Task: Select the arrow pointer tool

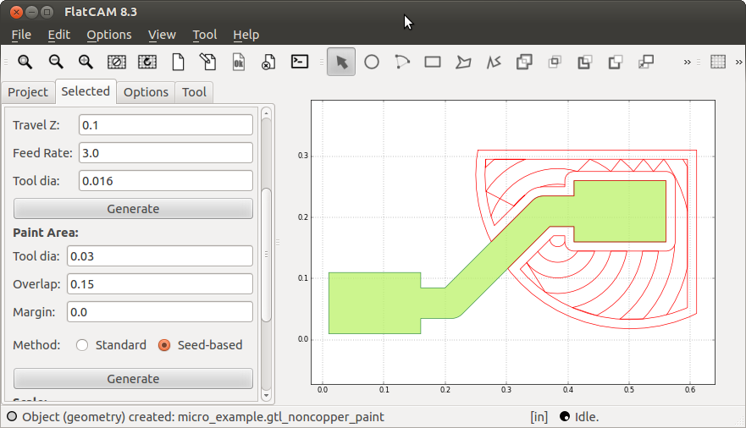Action: coord(341,62)
